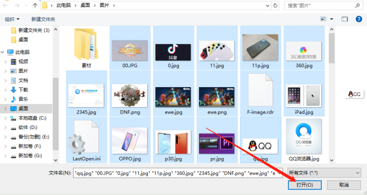Screen dimensions: 367x195
Task: Select 本地磁盘 (C:) in the sidebar
Action: 32,118
